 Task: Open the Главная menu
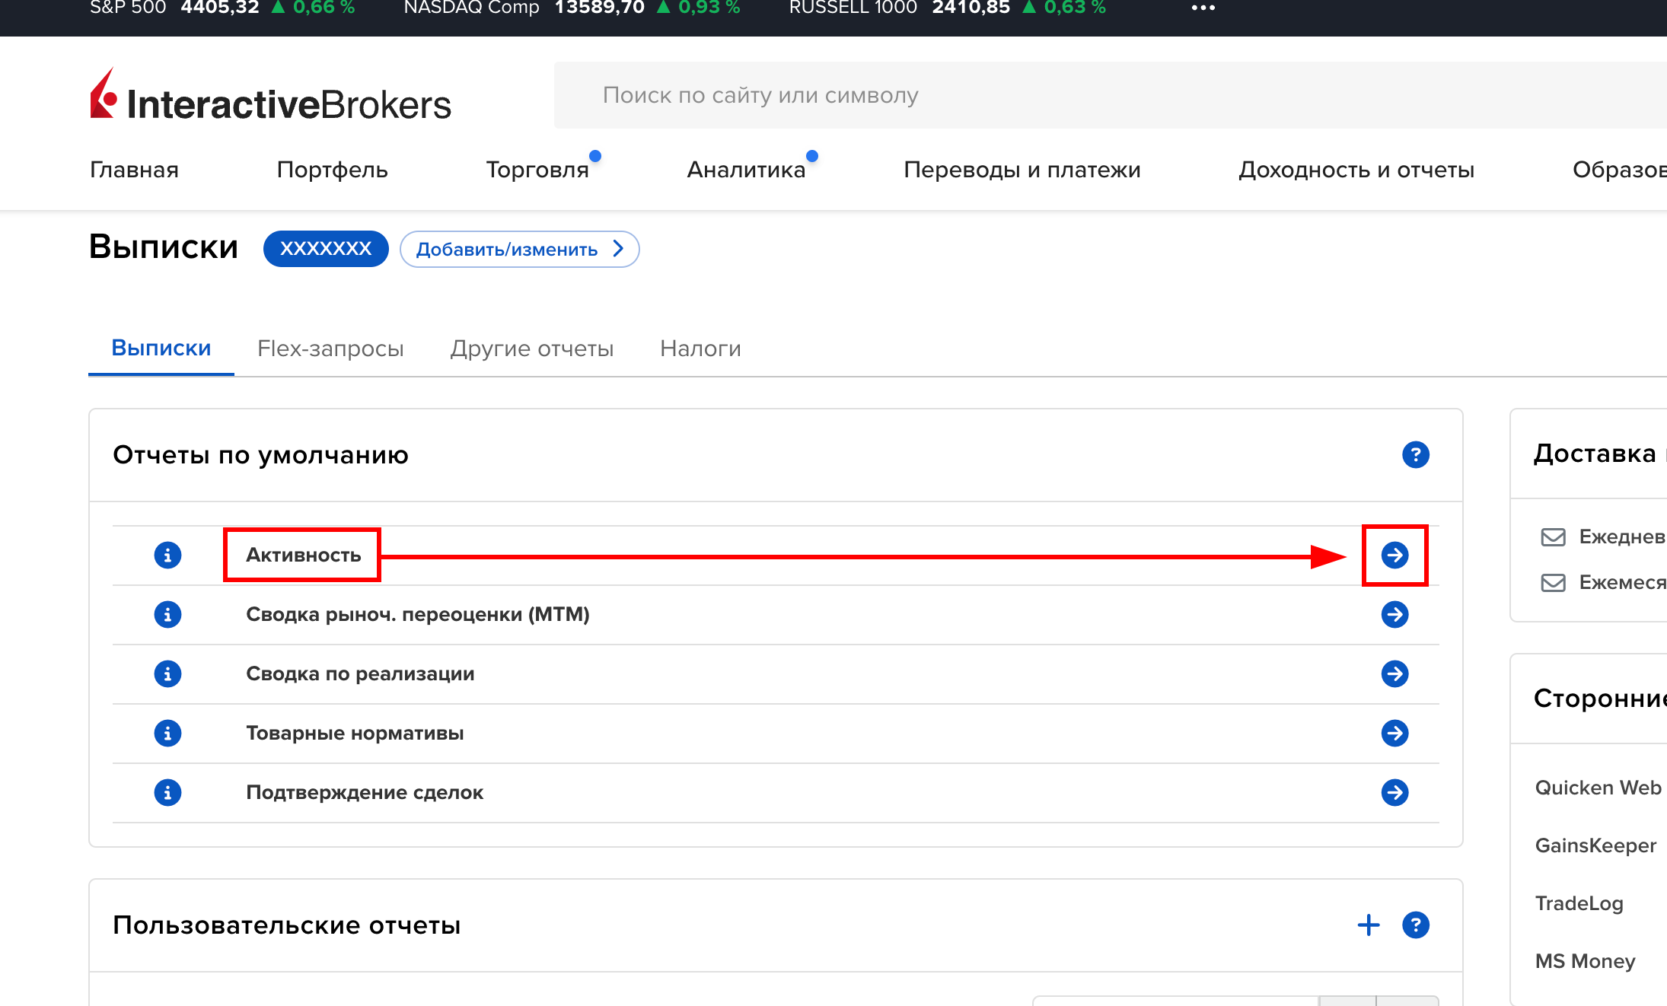coord(135,169)
